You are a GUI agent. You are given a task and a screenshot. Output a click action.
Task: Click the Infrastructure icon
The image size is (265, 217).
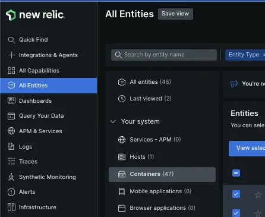pyautogui.click(x=11, y=207)
